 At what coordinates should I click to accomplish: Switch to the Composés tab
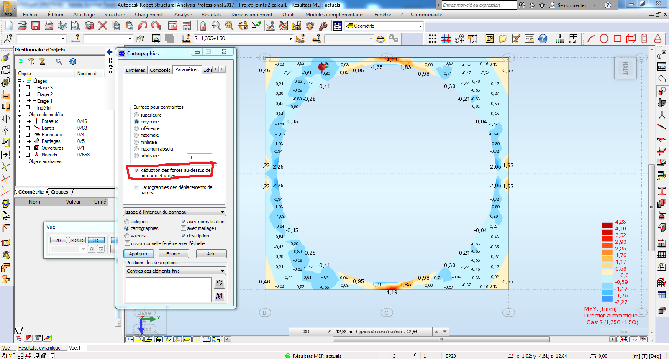click(160, 70)
